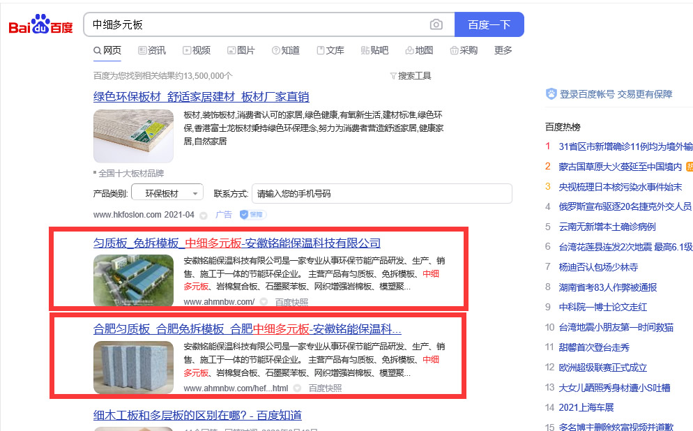693x431 pixels.
Task: Show the 更多 menu
Action: pyautogui.click(x=503, y=50)
